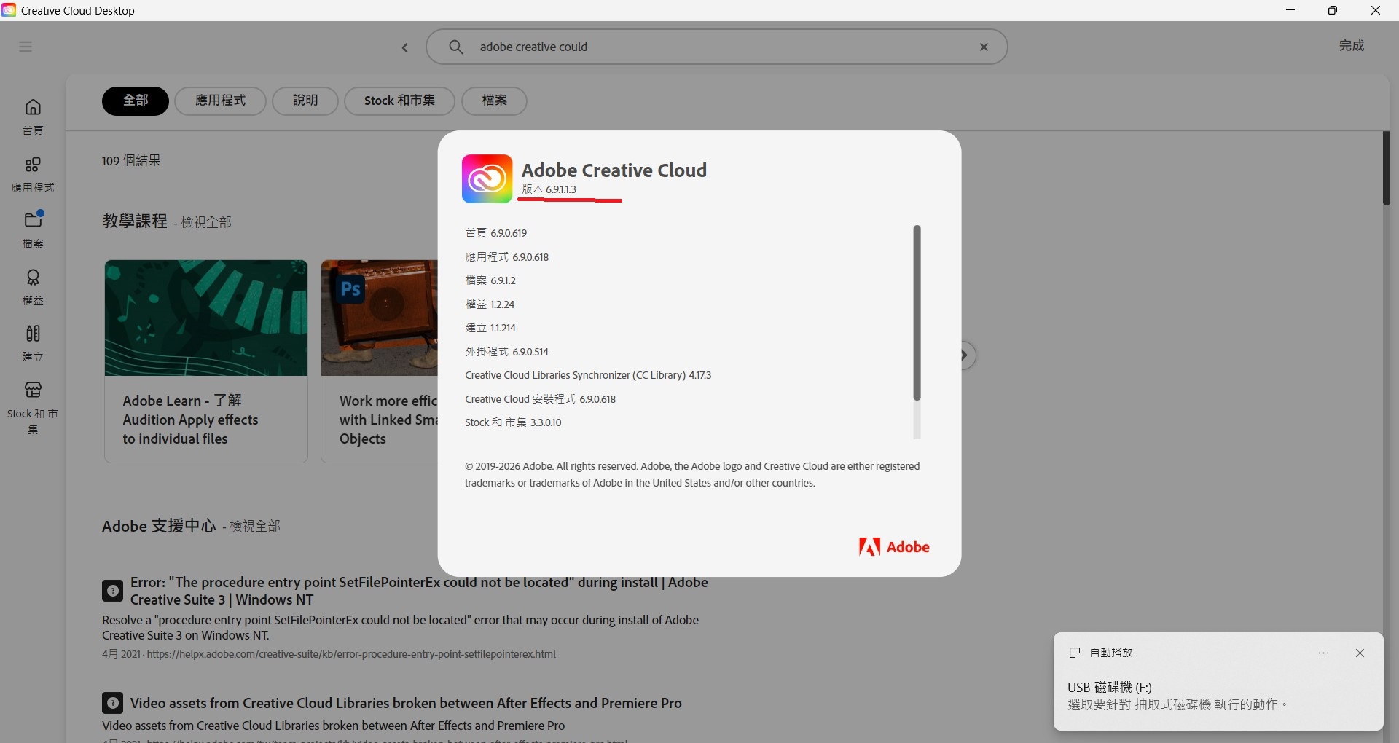The image size is (1399, 743).
Task: Open the Video assets from Libraries article
Action: 406,703
